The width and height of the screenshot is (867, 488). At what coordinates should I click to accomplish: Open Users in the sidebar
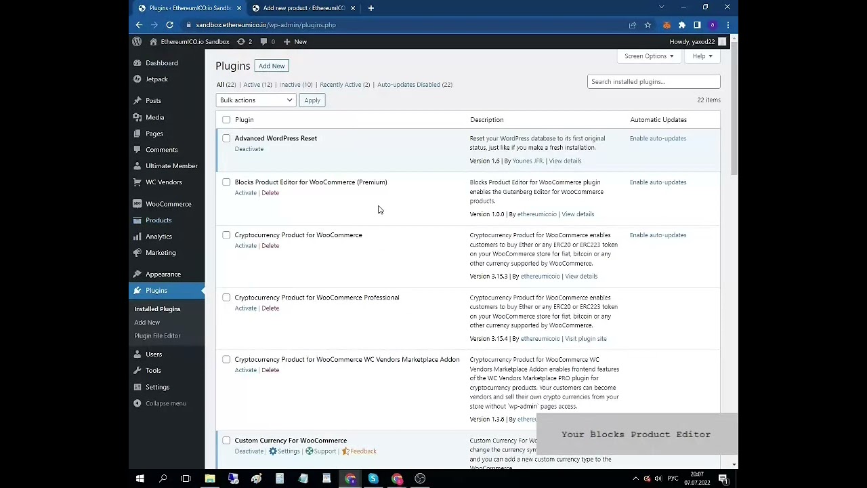click(x=154, y=354)
